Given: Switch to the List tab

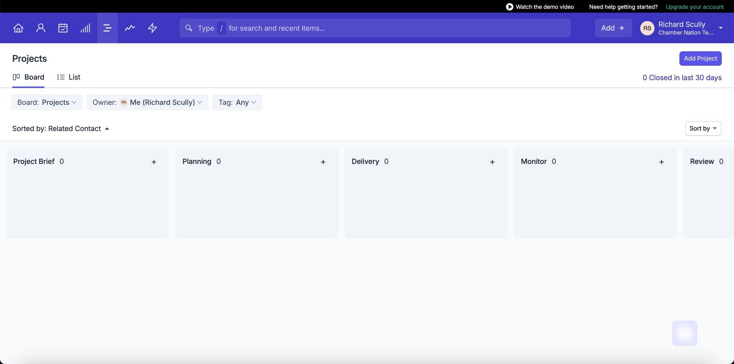Looking at the screenshot, I should 68,77.
